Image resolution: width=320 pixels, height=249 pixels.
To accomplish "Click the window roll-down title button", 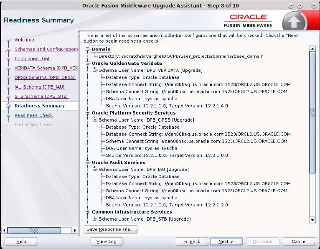I will pos(291,6).
